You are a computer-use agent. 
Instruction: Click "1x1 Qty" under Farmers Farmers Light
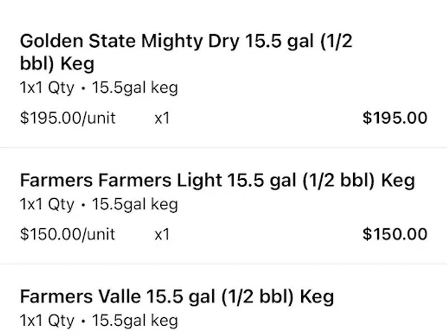46,204
